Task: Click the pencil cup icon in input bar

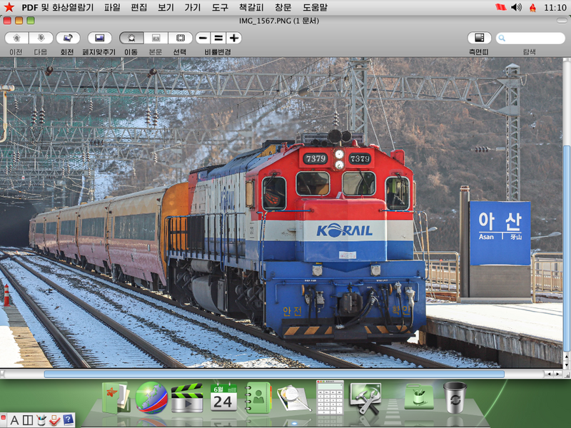Action: click(41, 420)
